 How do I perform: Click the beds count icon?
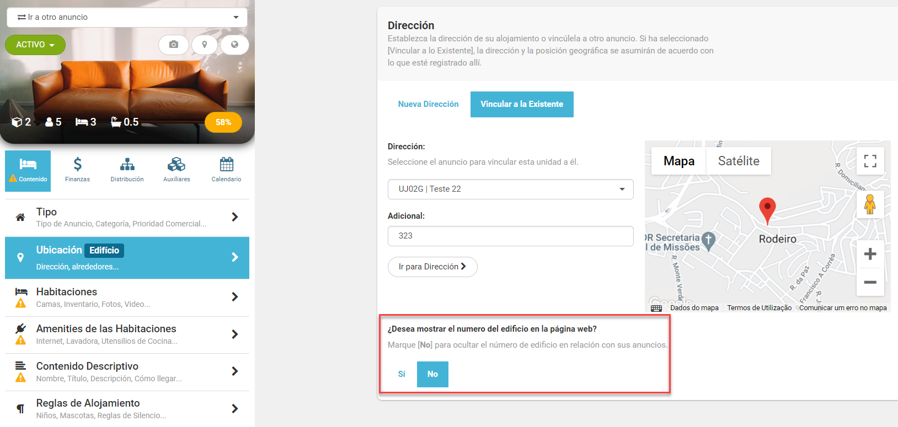click(x=82, y=122)
